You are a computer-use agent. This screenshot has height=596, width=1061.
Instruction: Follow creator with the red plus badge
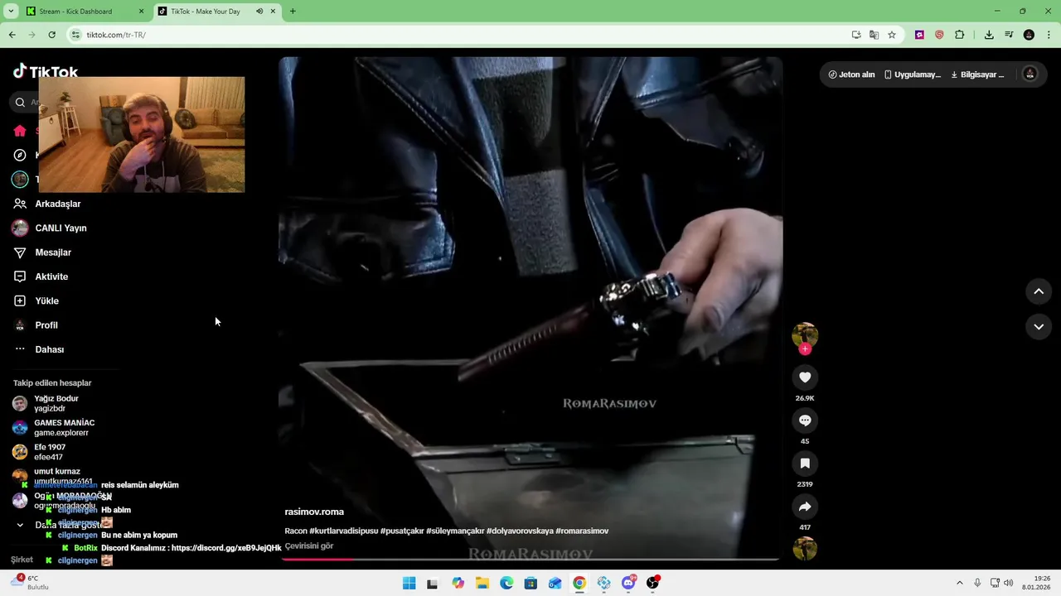(805, 349)
